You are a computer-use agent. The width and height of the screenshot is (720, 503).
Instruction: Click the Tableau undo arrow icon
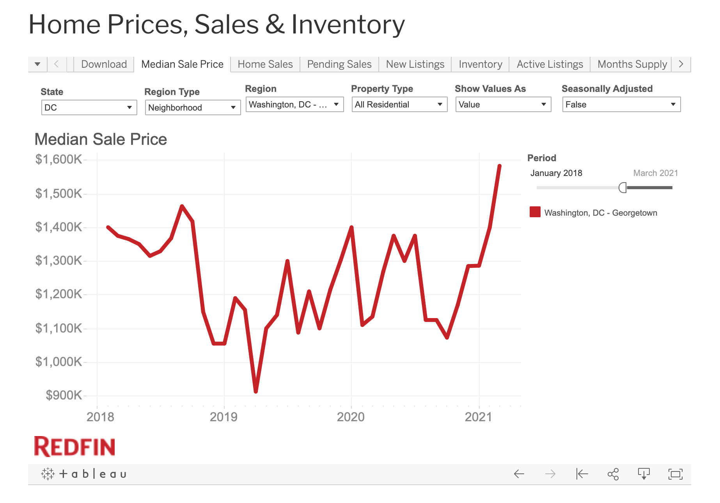coord(519,474)
